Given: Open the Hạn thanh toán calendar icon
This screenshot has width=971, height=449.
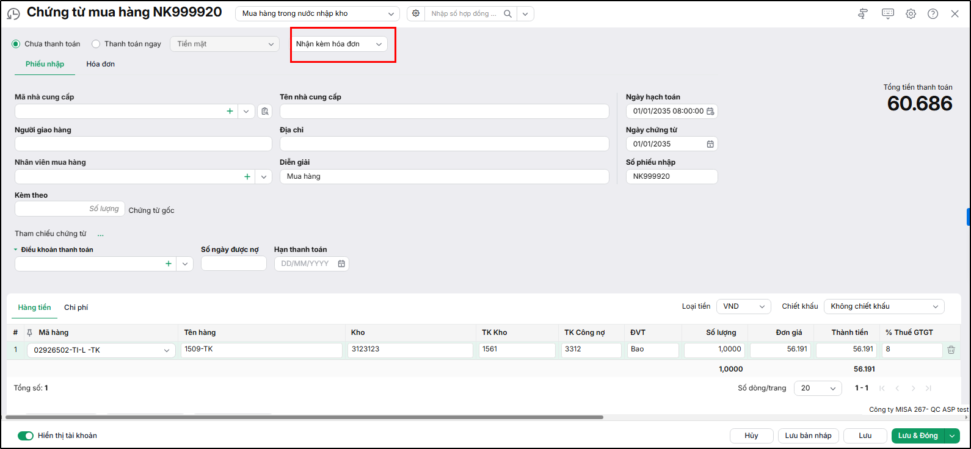Looking at the screenshot, I should coord(341,264).
